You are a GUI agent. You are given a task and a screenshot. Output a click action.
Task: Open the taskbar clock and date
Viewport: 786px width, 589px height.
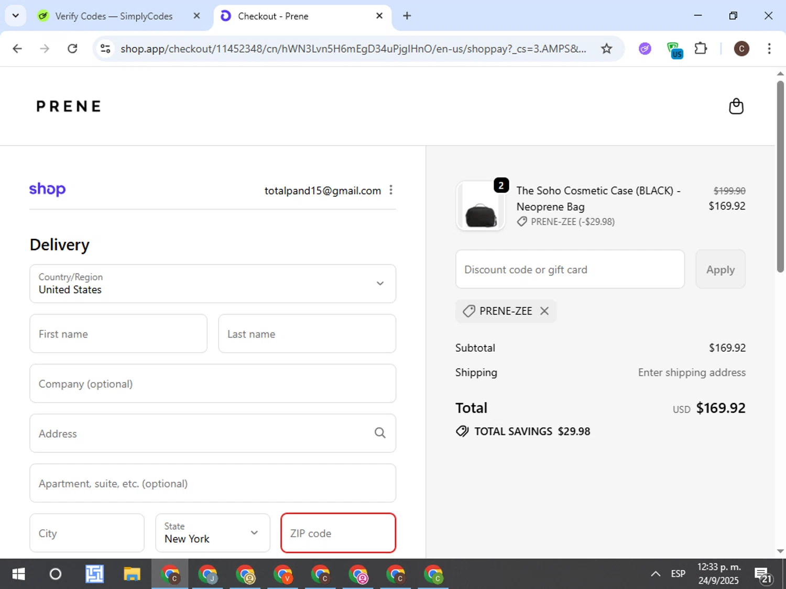718,574
